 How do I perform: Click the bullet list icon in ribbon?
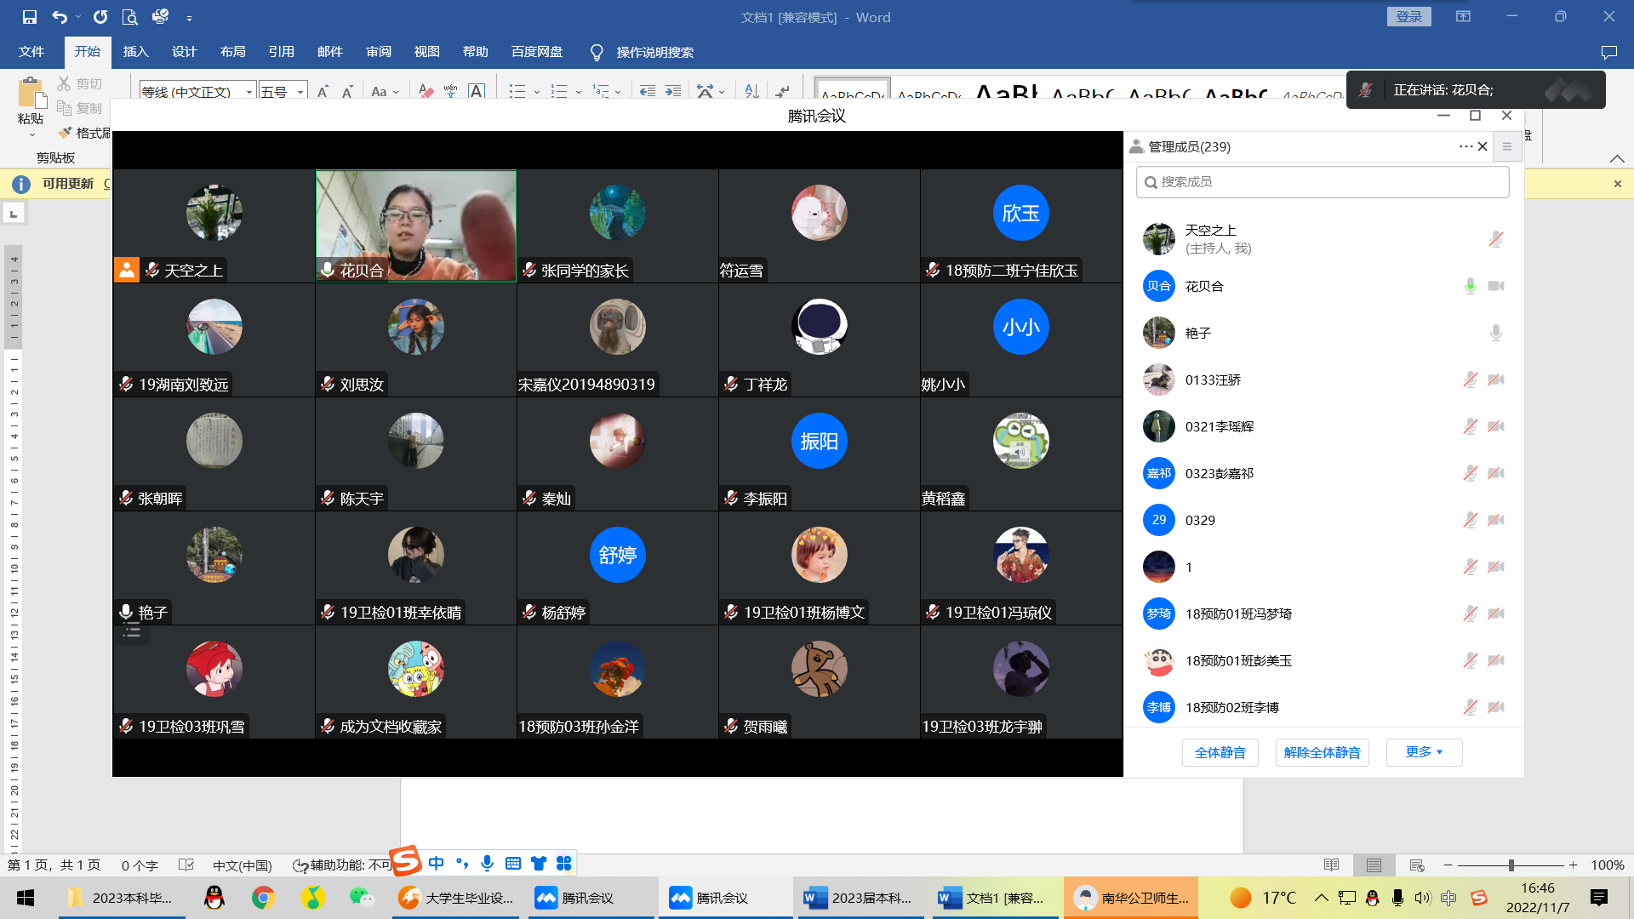click(517, 91)
